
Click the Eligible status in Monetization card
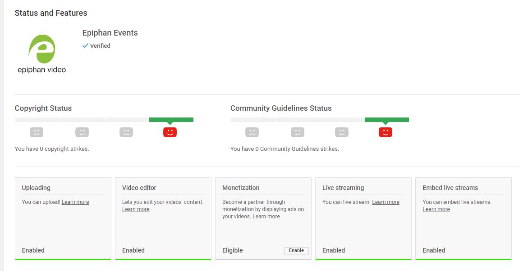[x=233, y=250]
